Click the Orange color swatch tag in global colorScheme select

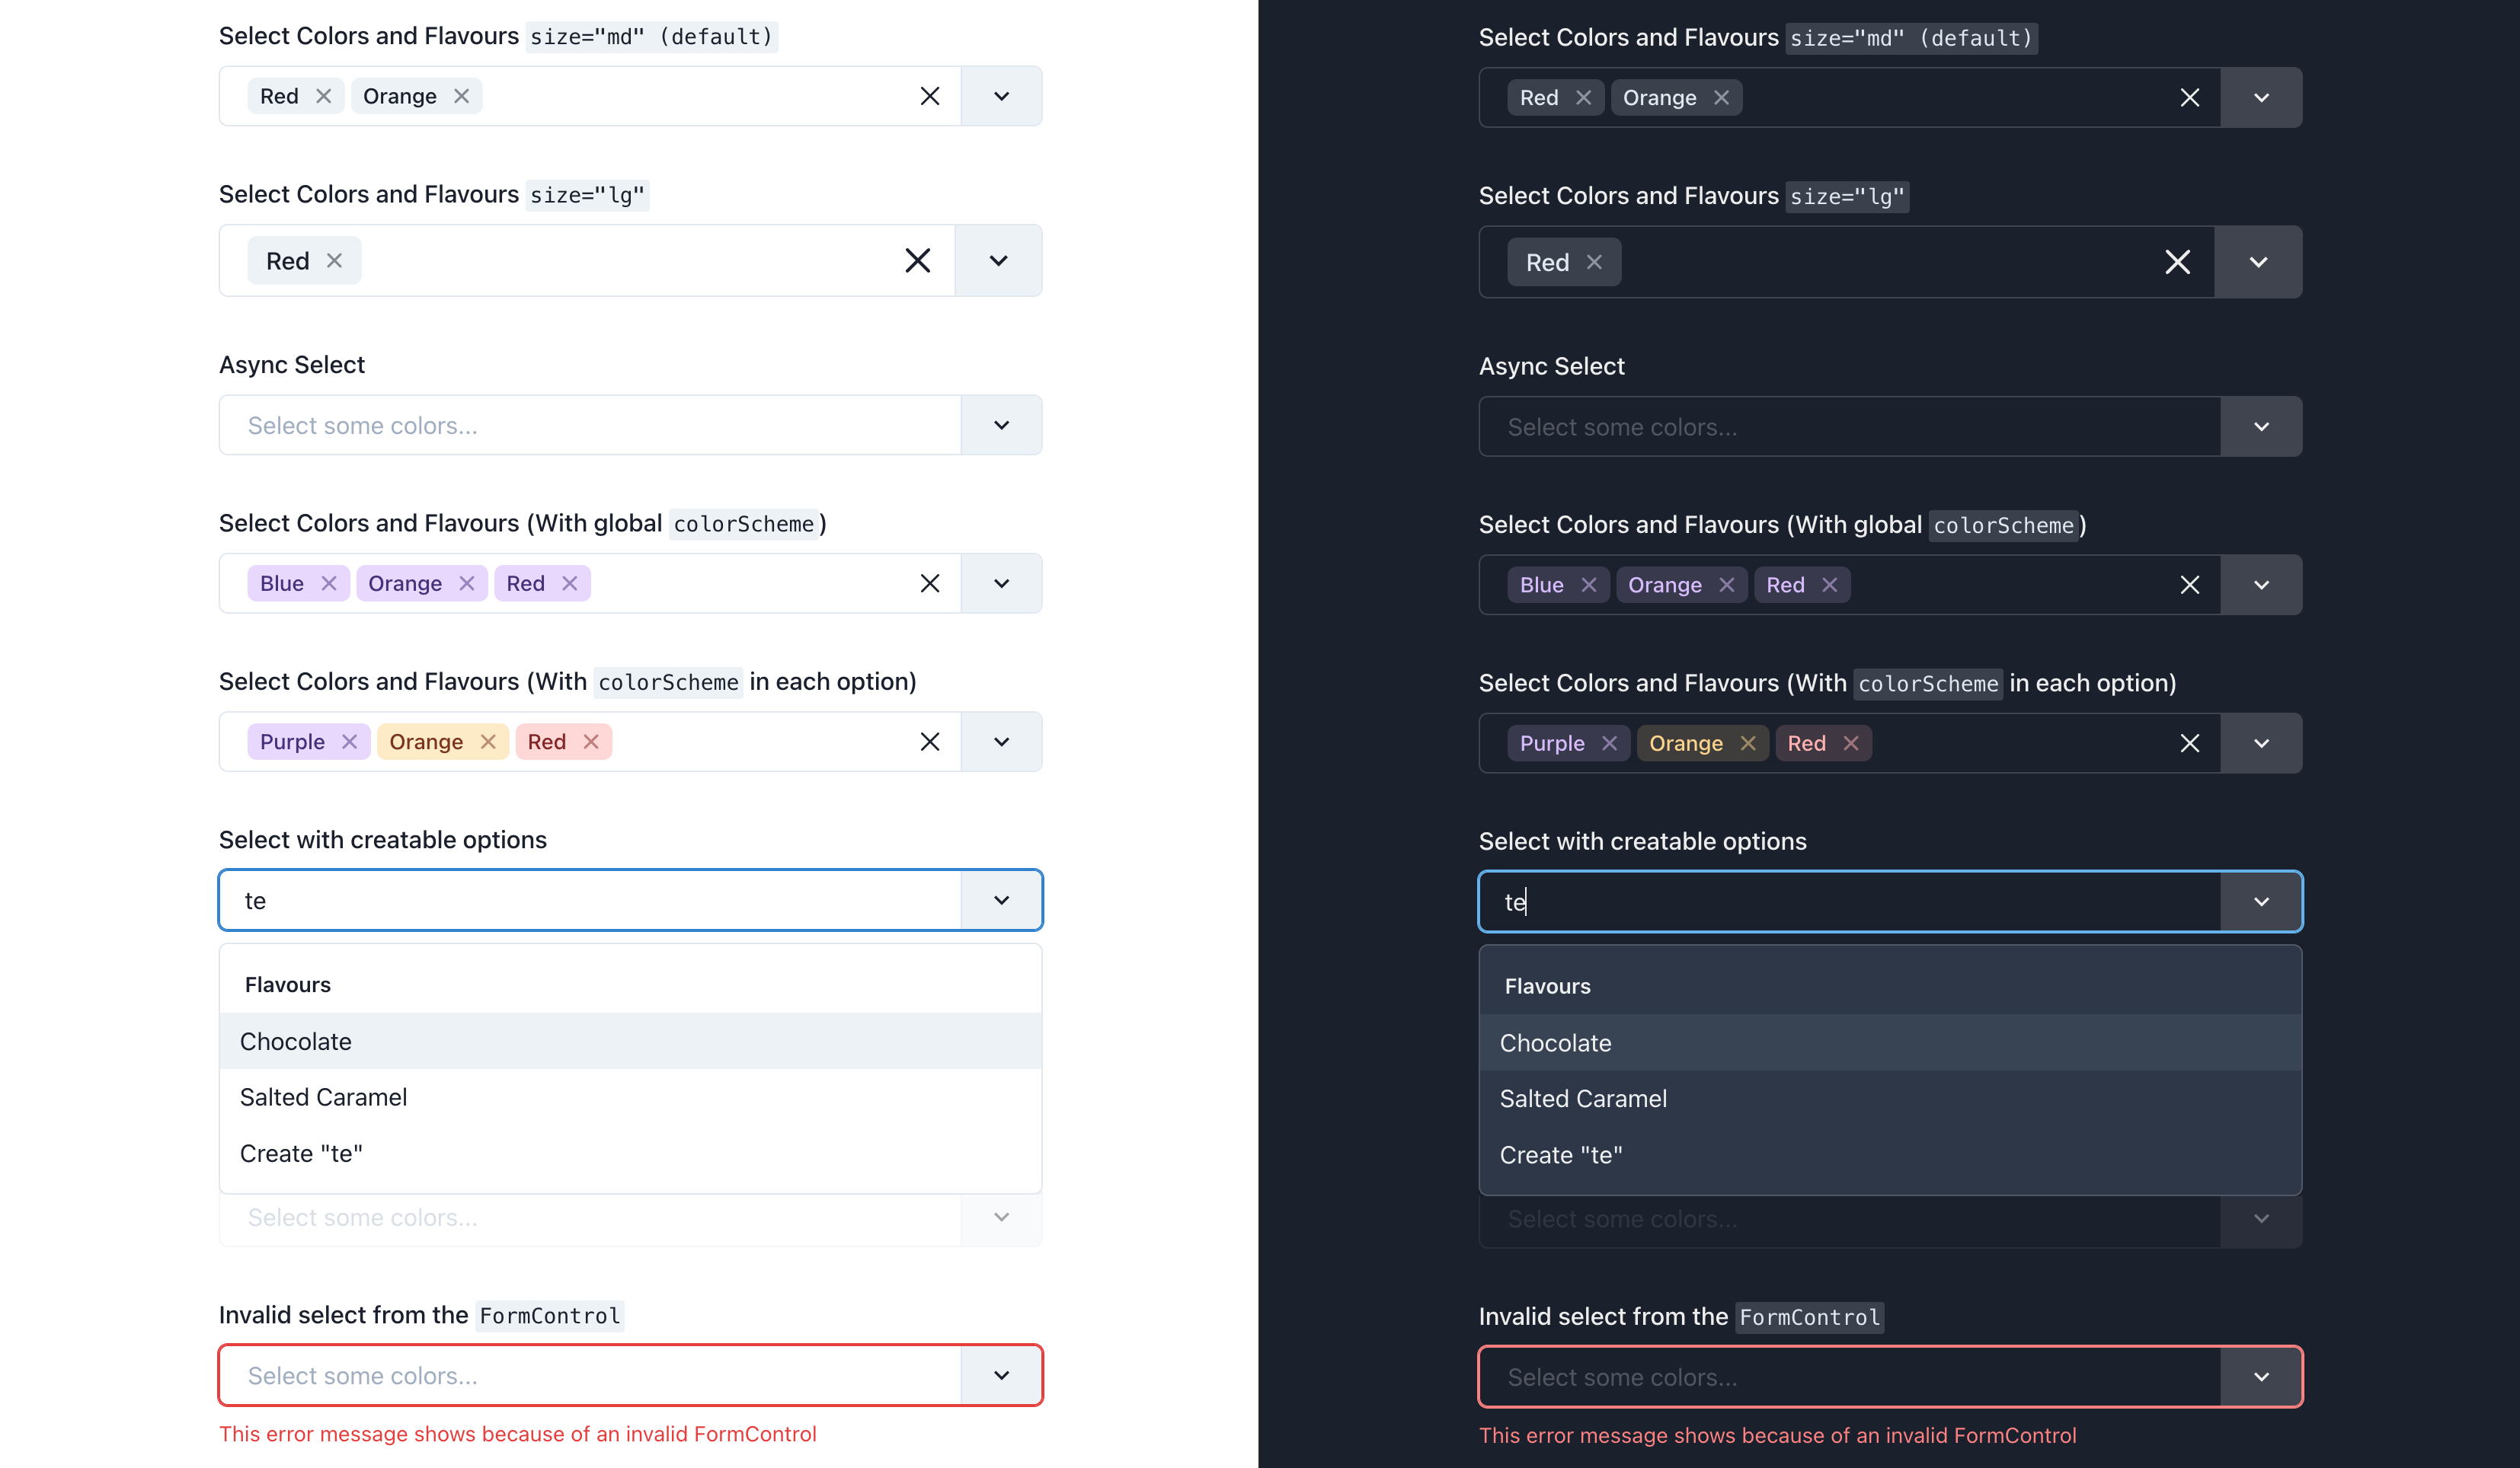tap(404, 582)
